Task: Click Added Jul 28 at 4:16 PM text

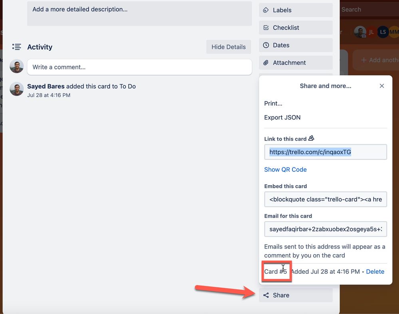Action: pyautogui.click(x=326, y=272)
